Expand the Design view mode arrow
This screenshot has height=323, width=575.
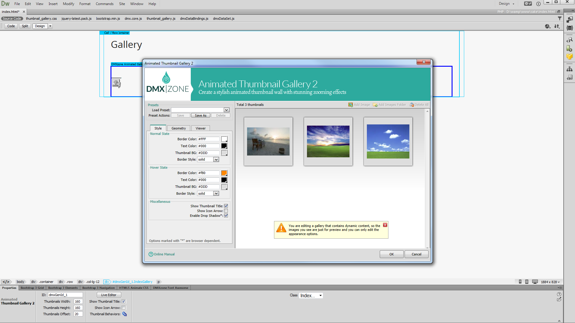coord(50,26)
